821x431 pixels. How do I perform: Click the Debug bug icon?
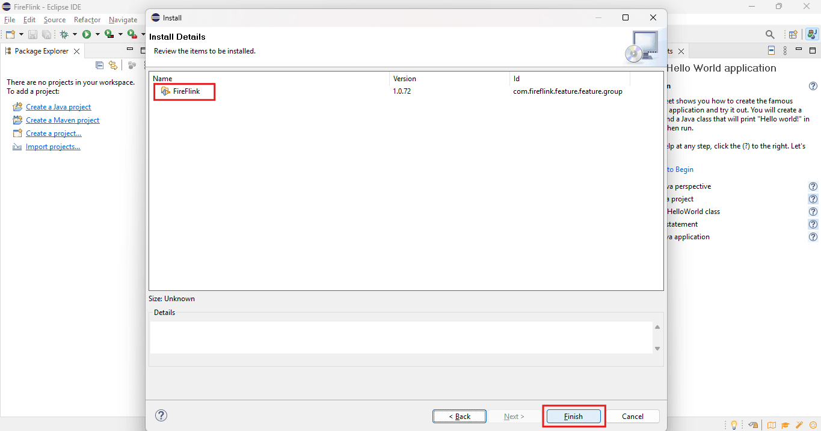tap(64, 35)
